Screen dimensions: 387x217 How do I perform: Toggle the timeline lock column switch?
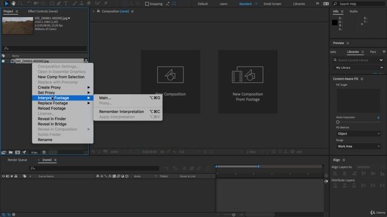(16, 176)
